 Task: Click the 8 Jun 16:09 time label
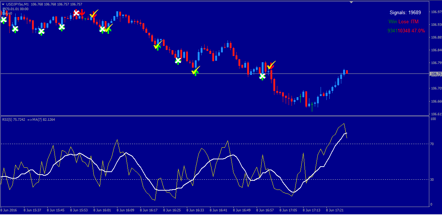pos(125,210)
